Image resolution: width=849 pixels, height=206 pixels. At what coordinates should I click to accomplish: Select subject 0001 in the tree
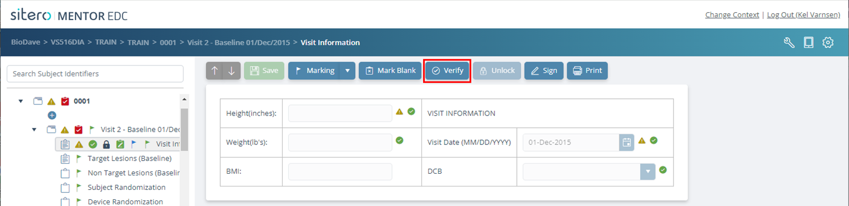coord(82,102)
